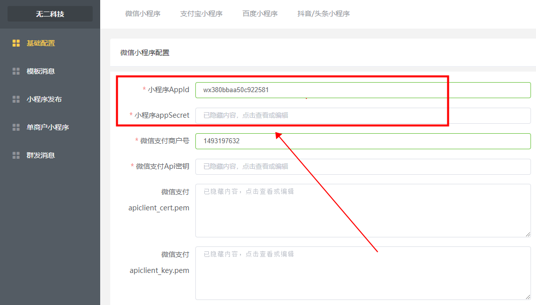Click the 微信小程序配置 section heading
This screenshot has width=536, height=305.
(x=145, y=53)
